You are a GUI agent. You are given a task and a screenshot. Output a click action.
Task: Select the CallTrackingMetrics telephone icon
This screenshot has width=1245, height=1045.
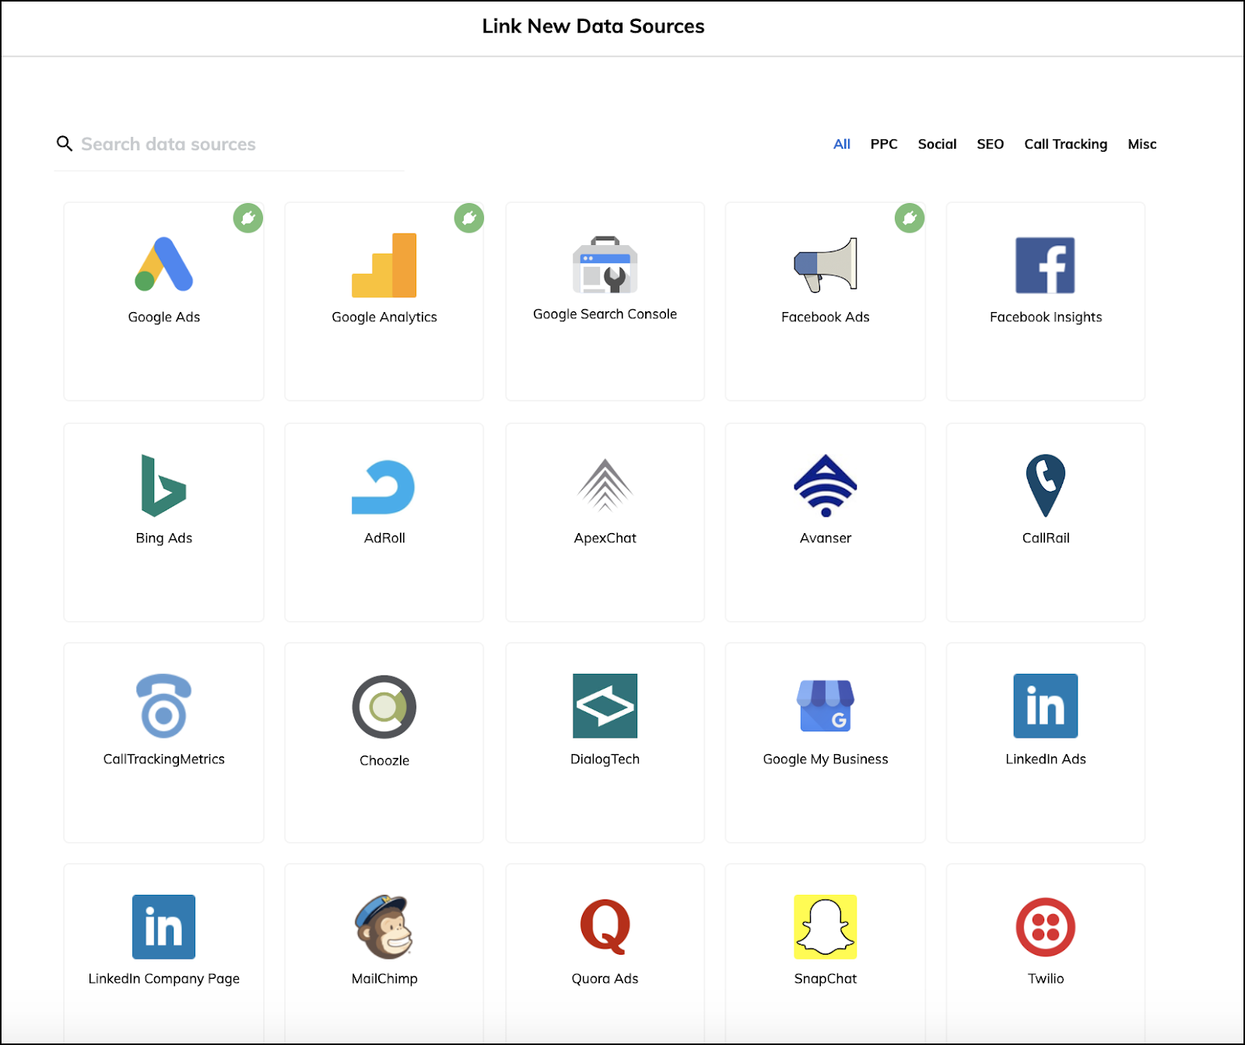tap(163, 706)
